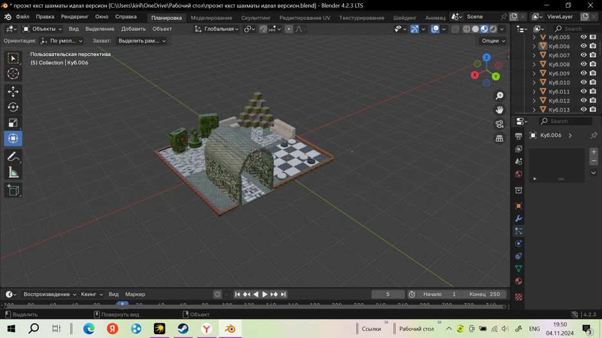Click the current frame field 5

(388, 294)
